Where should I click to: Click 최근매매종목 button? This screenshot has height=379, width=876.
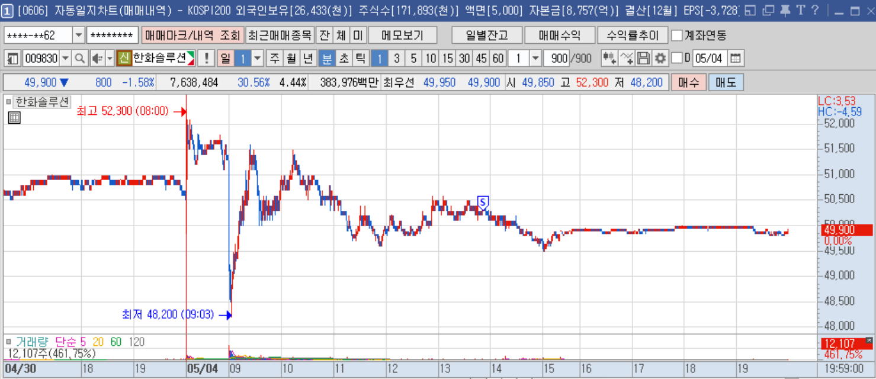280,36
